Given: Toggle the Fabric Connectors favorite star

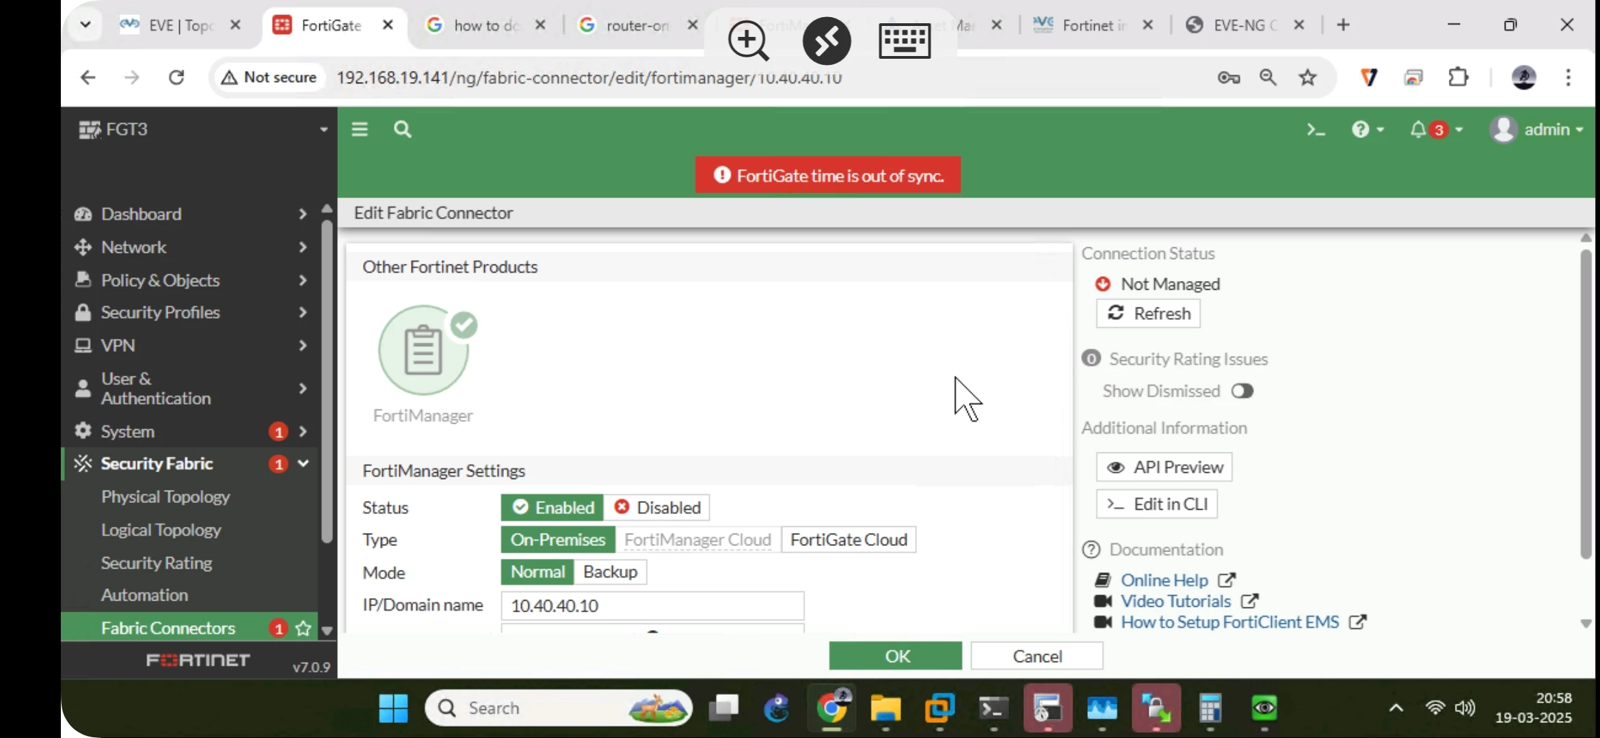Looking at the screenshot, I should click(304, 629).
